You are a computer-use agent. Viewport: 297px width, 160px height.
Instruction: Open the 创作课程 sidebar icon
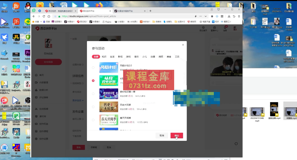36,131
